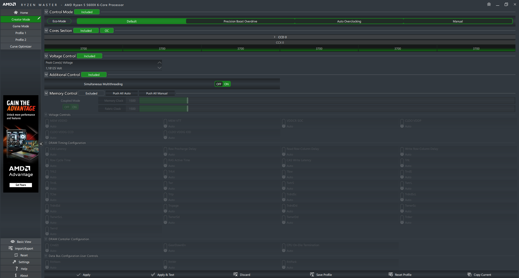Image resolution: width=519 pixels, height=278 pixels.
Task: Select Profile 2 in sidebar
Action: coord(21,40)
